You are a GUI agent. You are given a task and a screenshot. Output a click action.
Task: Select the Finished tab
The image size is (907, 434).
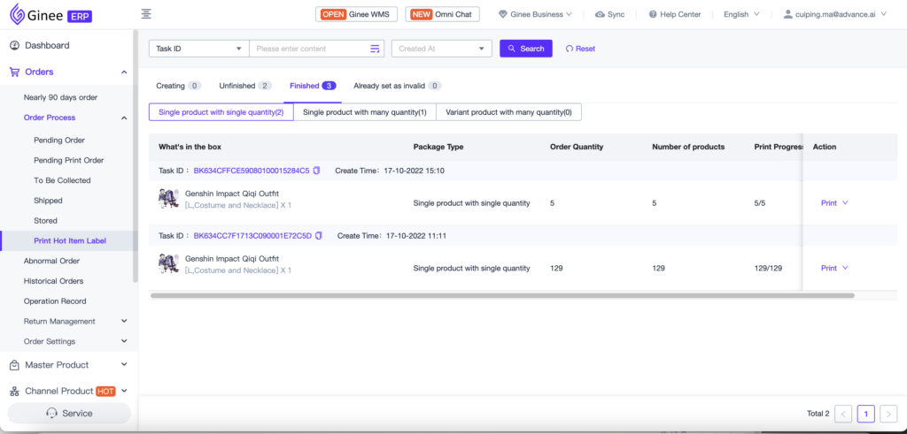click(313, 86)
